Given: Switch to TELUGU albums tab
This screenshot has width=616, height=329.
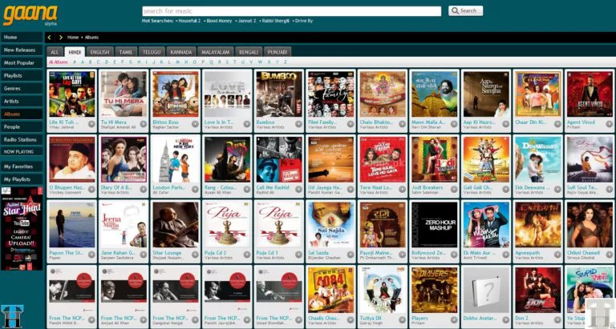Looking at the screenshot, I should (152, 52).
